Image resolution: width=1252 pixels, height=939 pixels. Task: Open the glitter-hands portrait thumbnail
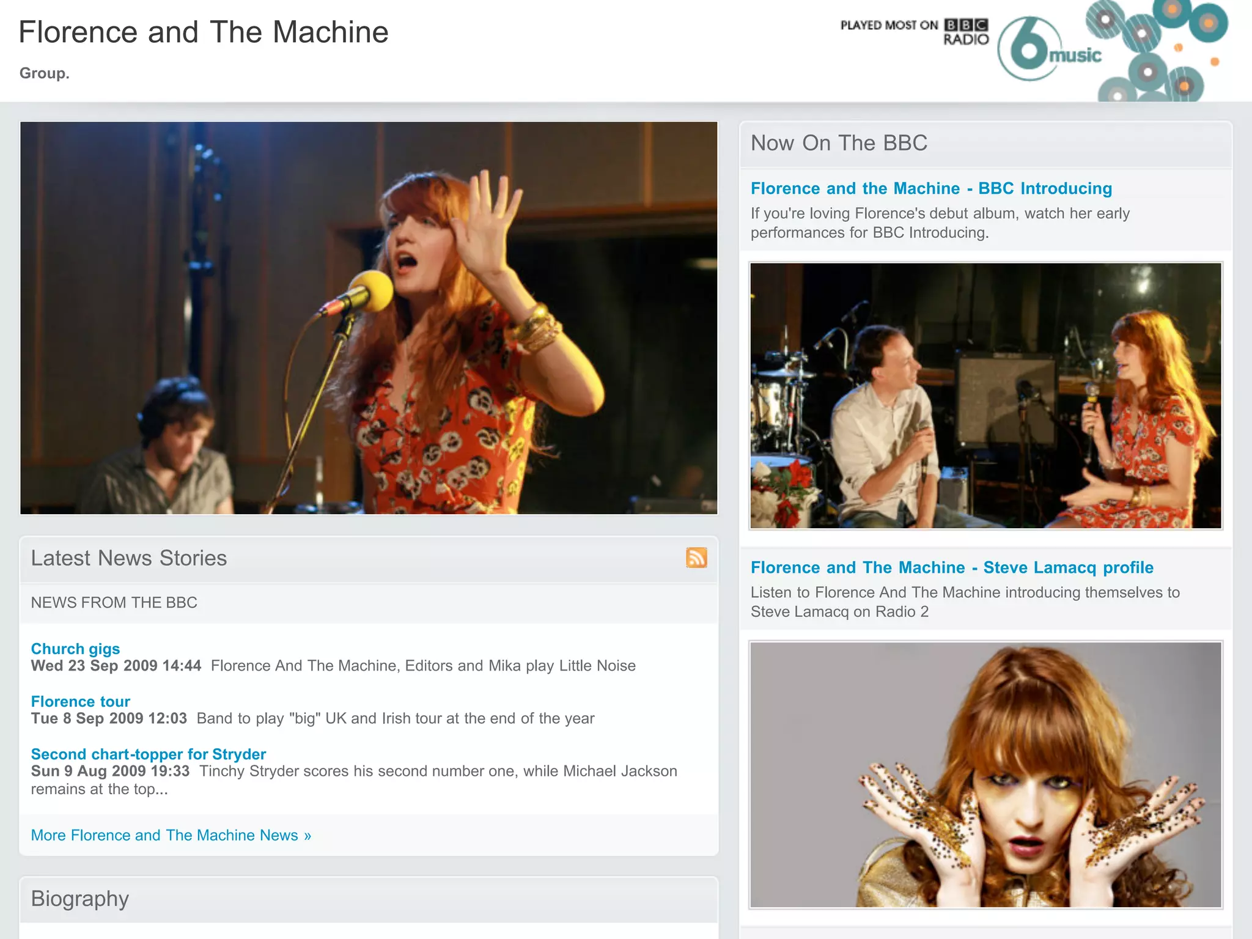[985, 775]
